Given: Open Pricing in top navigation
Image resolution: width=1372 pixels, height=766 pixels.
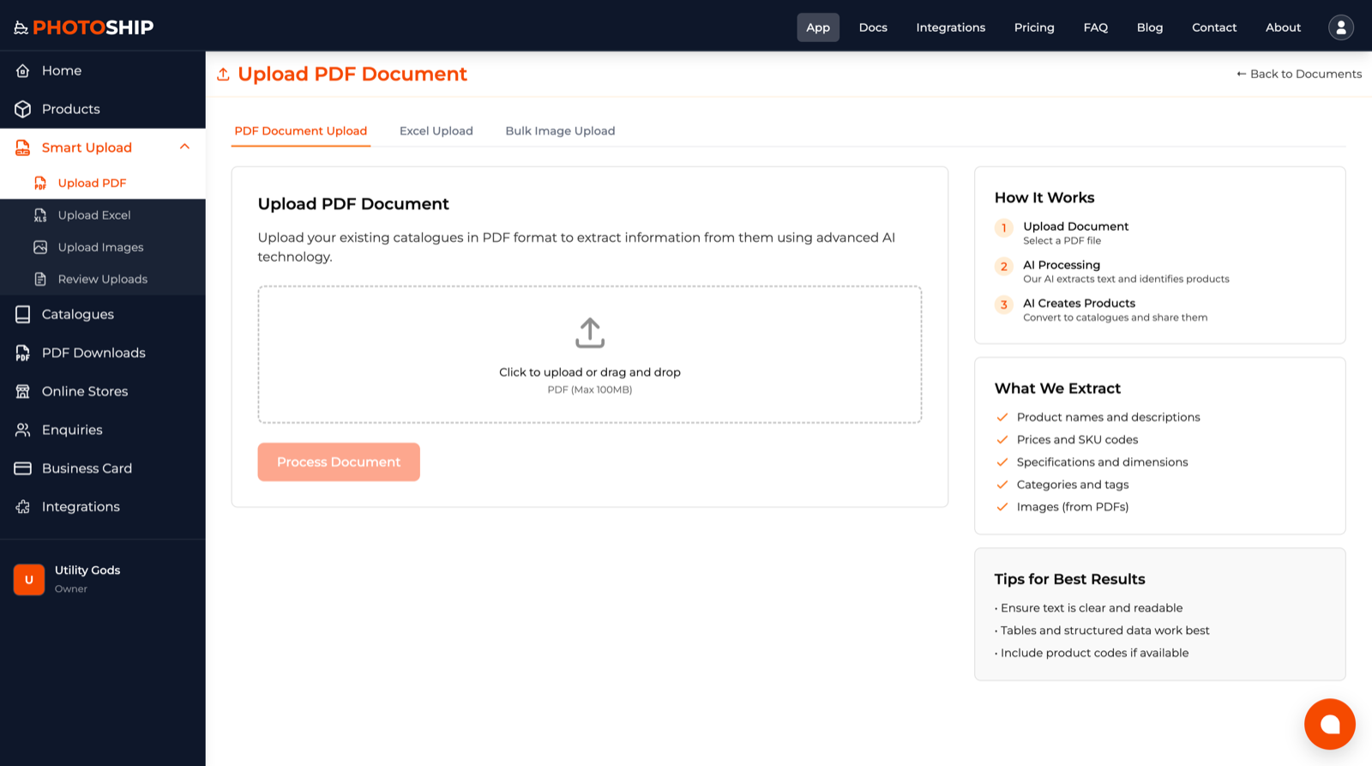Looking at the screenshot, I should tap(1034, 27).
